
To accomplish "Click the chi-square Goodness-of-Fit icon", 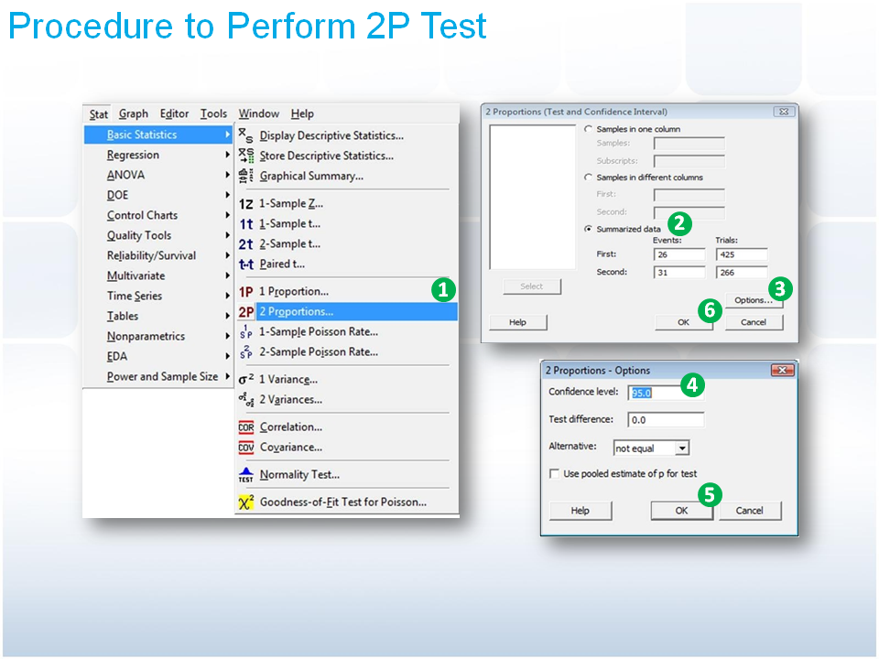I will 246,502.
